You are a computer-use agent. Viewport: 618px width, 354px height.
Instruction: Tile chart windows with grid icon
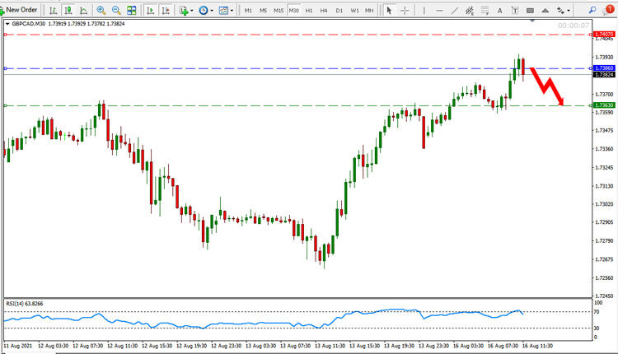(x=132, y=11)
